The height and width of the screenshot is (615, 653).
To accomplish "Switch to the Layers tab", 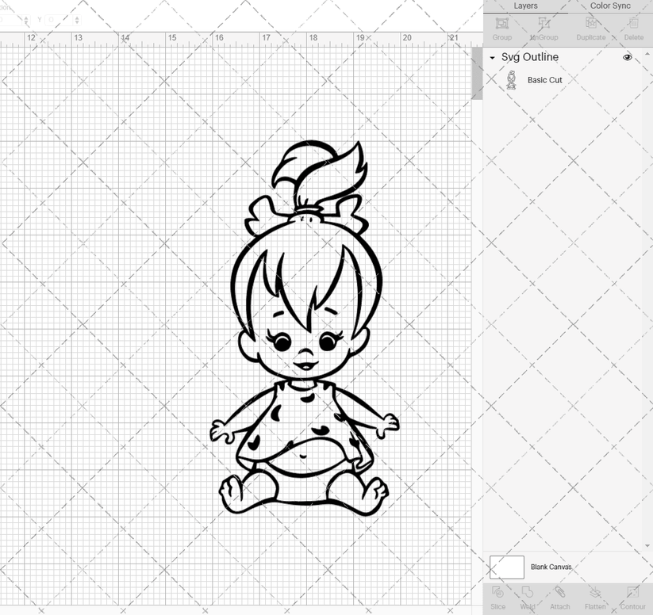I will coord(525,6).
